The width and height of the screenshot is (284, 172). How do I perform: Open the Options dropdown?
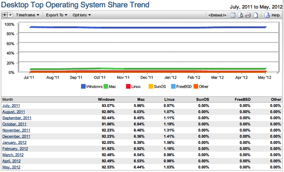(82, 15)
